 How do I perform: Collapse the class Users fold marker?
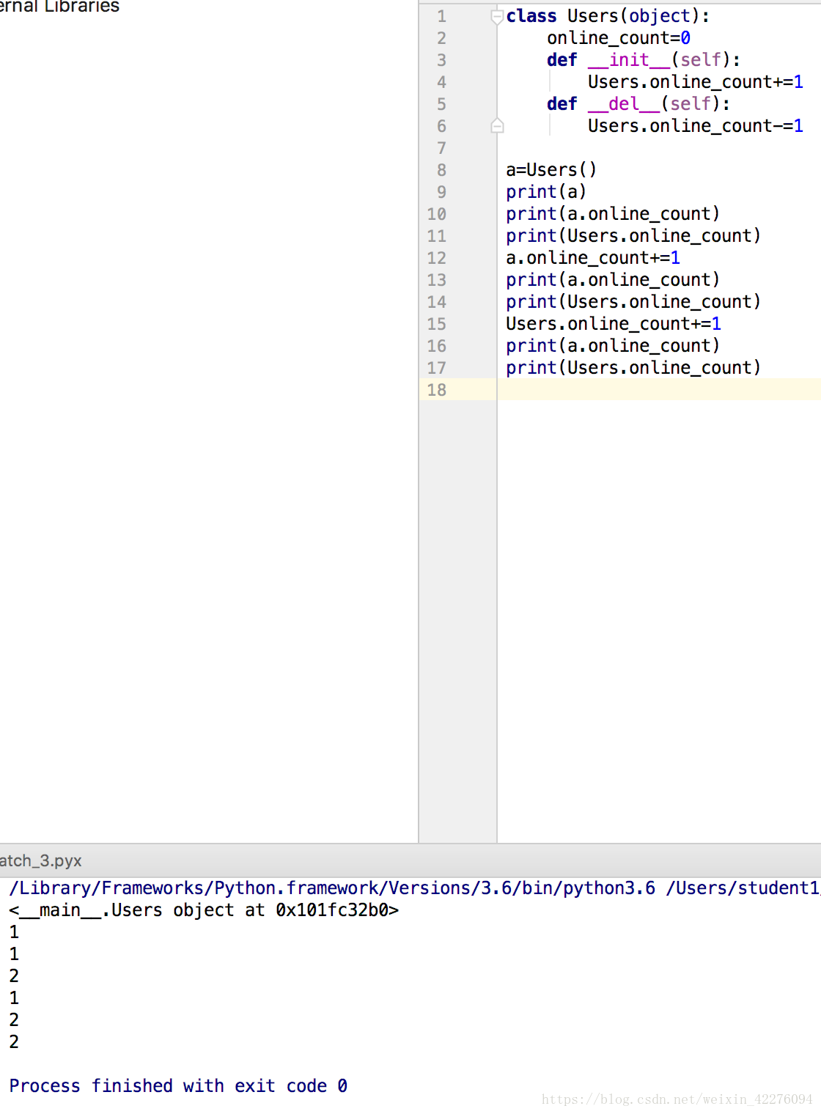tap(497, 17)
